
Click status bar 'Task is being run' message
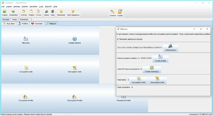[26, 114]
